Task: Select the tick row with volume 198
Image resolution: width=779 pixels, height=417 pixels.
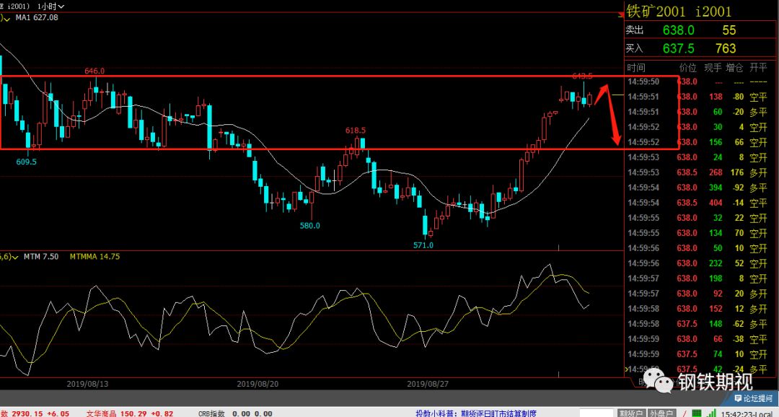Action: coord(697,278)
